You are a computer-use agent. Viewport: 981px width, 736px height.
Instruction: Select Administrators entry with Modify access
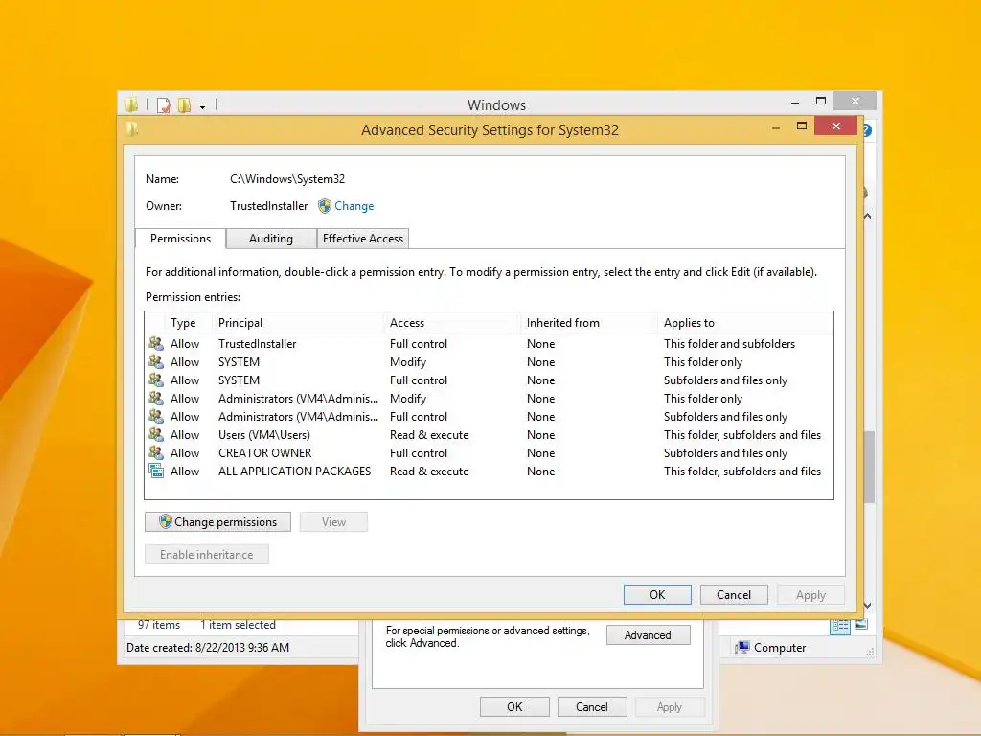pos(489,398)
